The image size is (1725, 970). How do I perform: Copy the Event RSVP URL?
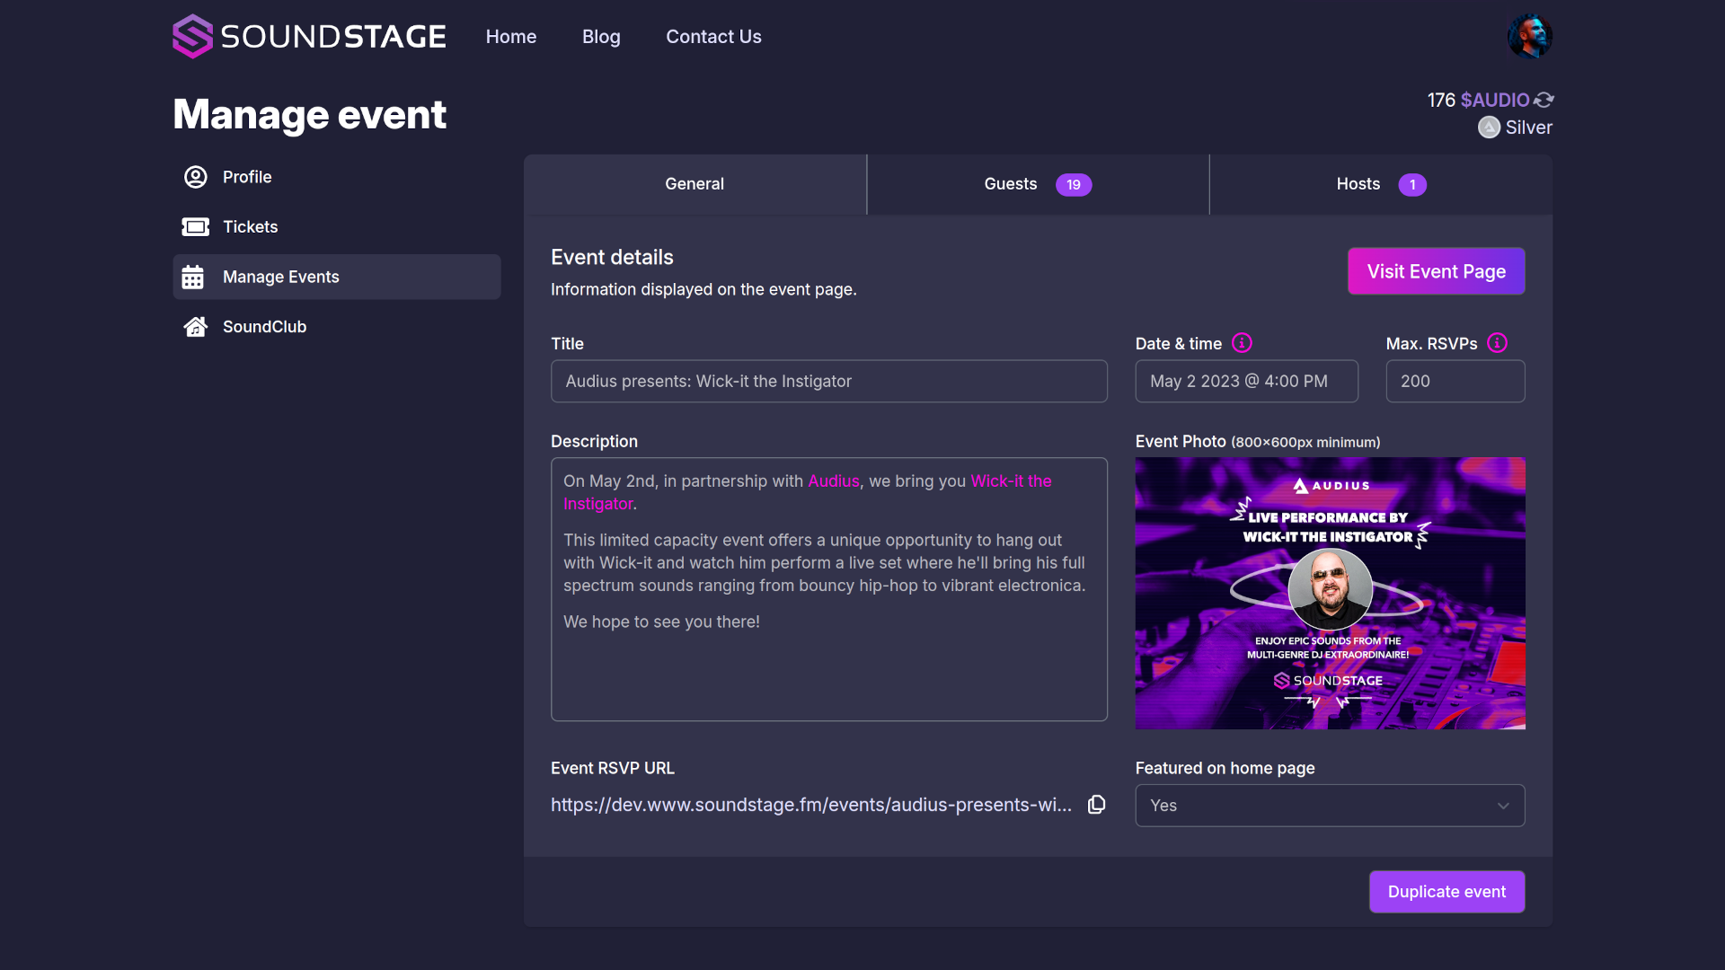(x=1096, y=805)
